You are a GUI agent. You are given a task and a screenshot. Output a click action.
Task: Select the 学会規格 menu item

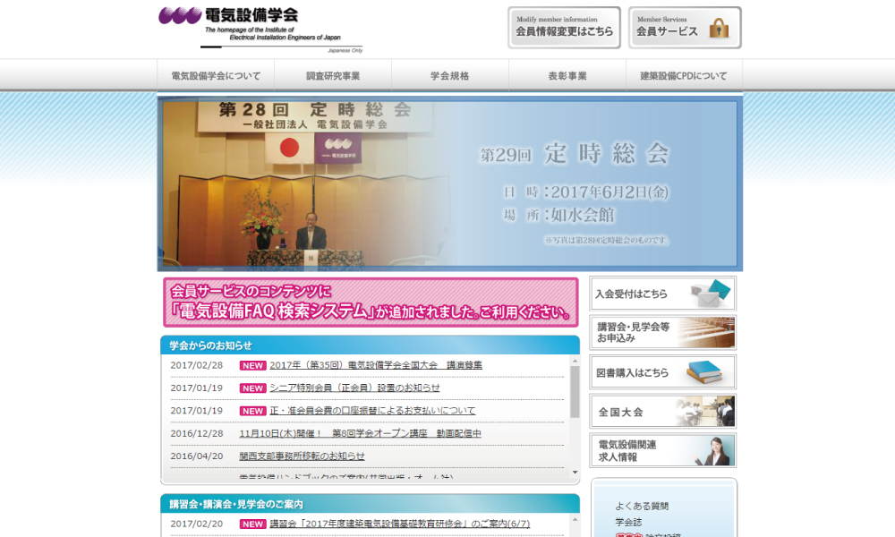[450, 75]
